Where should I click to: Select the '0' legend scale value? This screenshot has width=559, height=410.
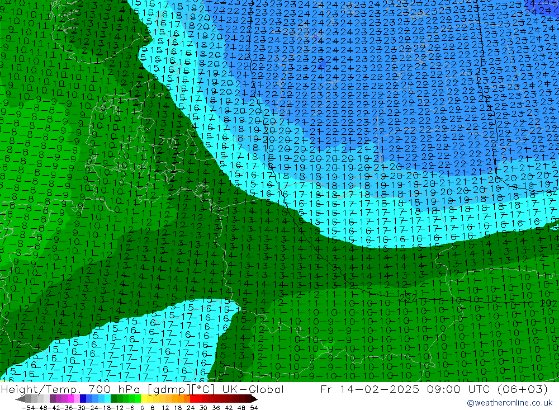point(142,408)
